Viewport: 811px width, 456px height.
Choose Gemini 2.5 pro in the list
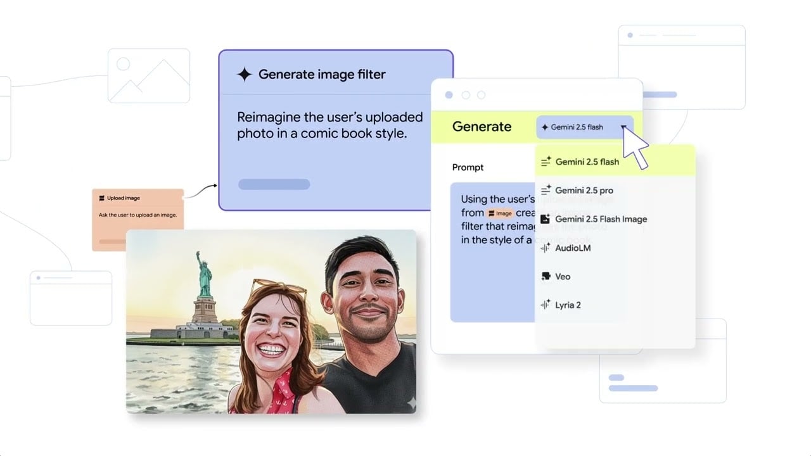615,190
